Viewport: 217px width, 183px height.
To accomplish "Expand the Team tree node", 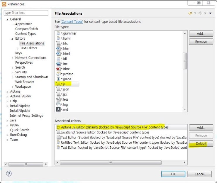I will click(x=7, y=140).
